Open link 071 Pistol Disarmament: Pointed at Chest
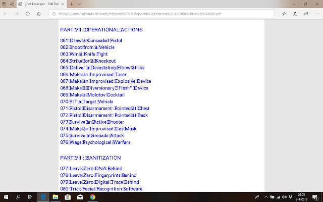This screenshot has height=202, width=323. (105, 109)
